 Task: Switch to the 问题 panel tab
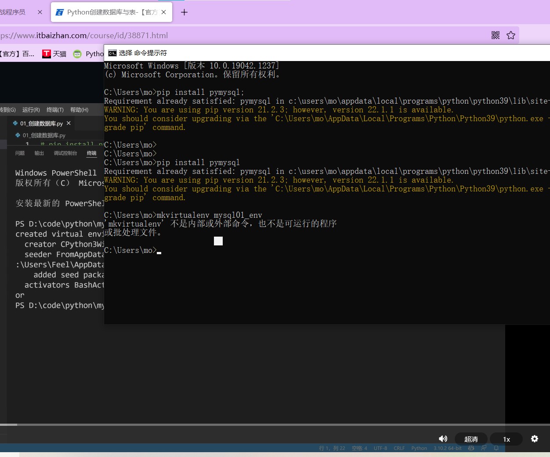pos(20,153)
